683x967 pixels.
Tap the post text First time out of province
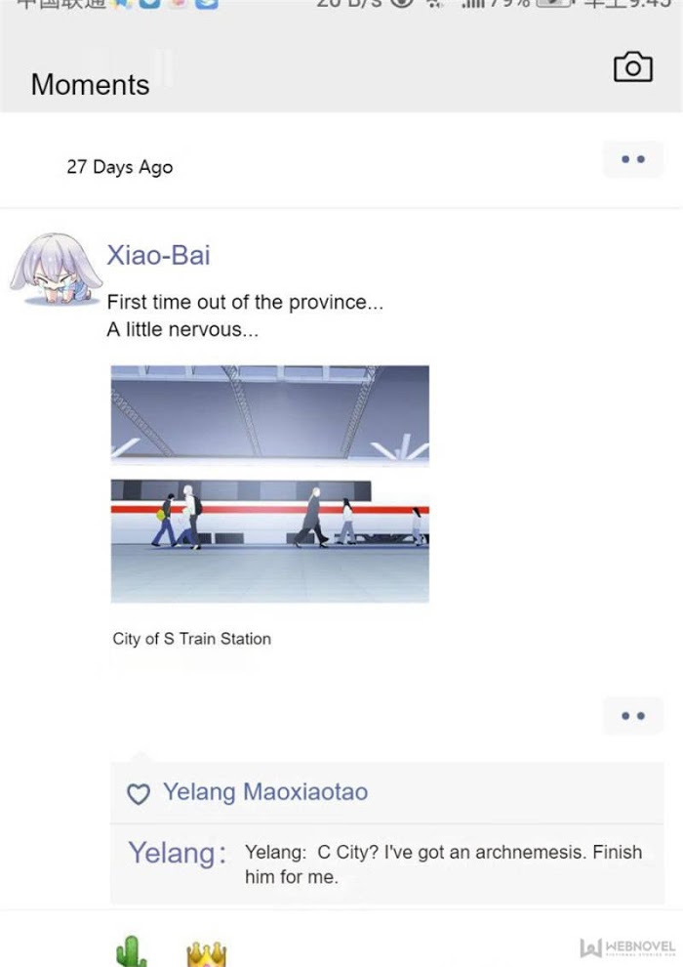point(245,315)
